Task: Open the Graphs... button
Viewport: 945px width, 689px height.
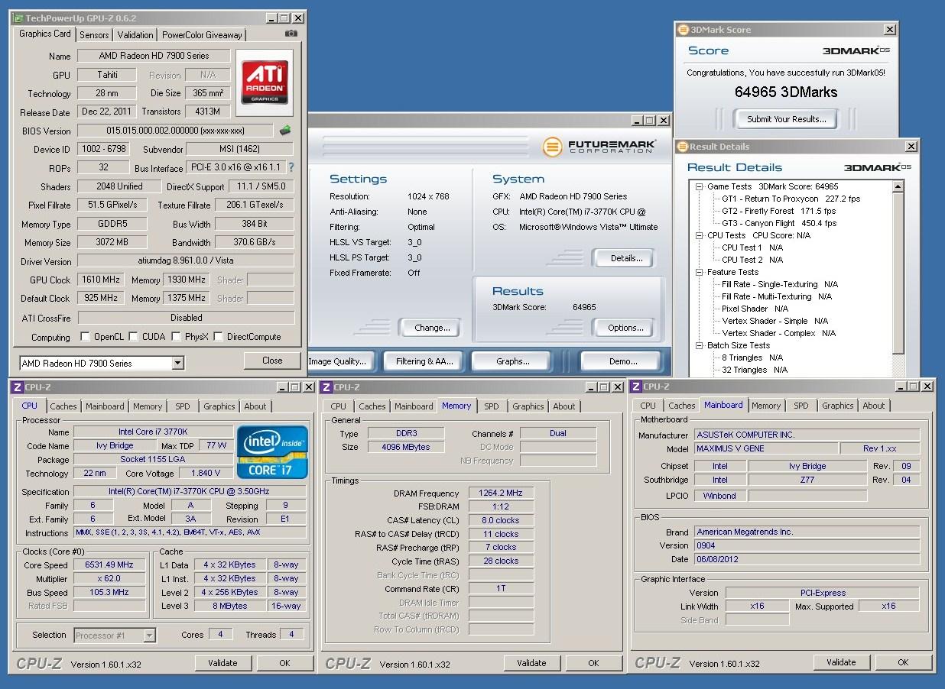Action: [x=512, y=361]
